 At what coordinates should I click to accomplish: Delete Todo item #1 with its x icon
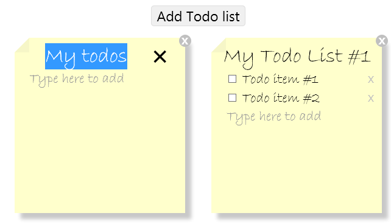tap(371, 80)
